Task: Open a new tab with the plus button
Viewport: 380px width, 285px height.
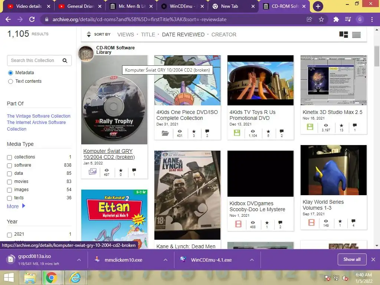Action: click(318, 6)
